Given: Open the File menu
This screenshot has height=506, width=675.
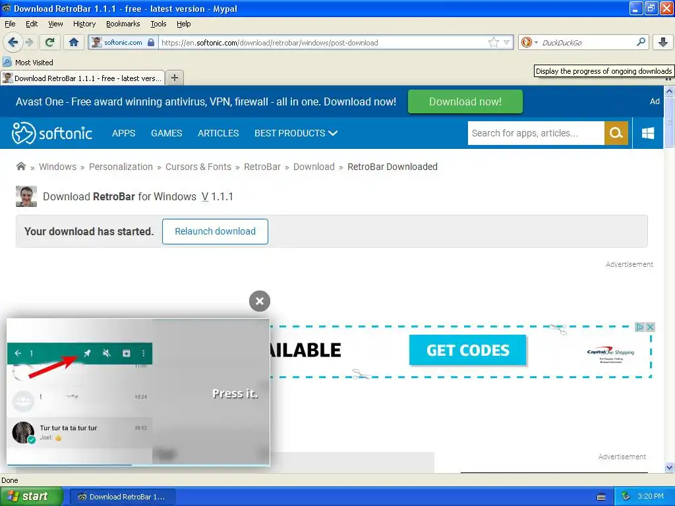Looking at the screenshot, I should 10,24.
